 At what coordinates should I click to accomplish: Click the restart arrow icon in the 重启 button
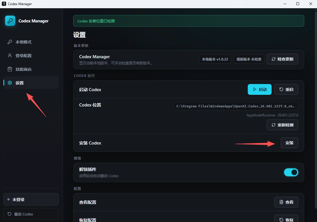281,89
